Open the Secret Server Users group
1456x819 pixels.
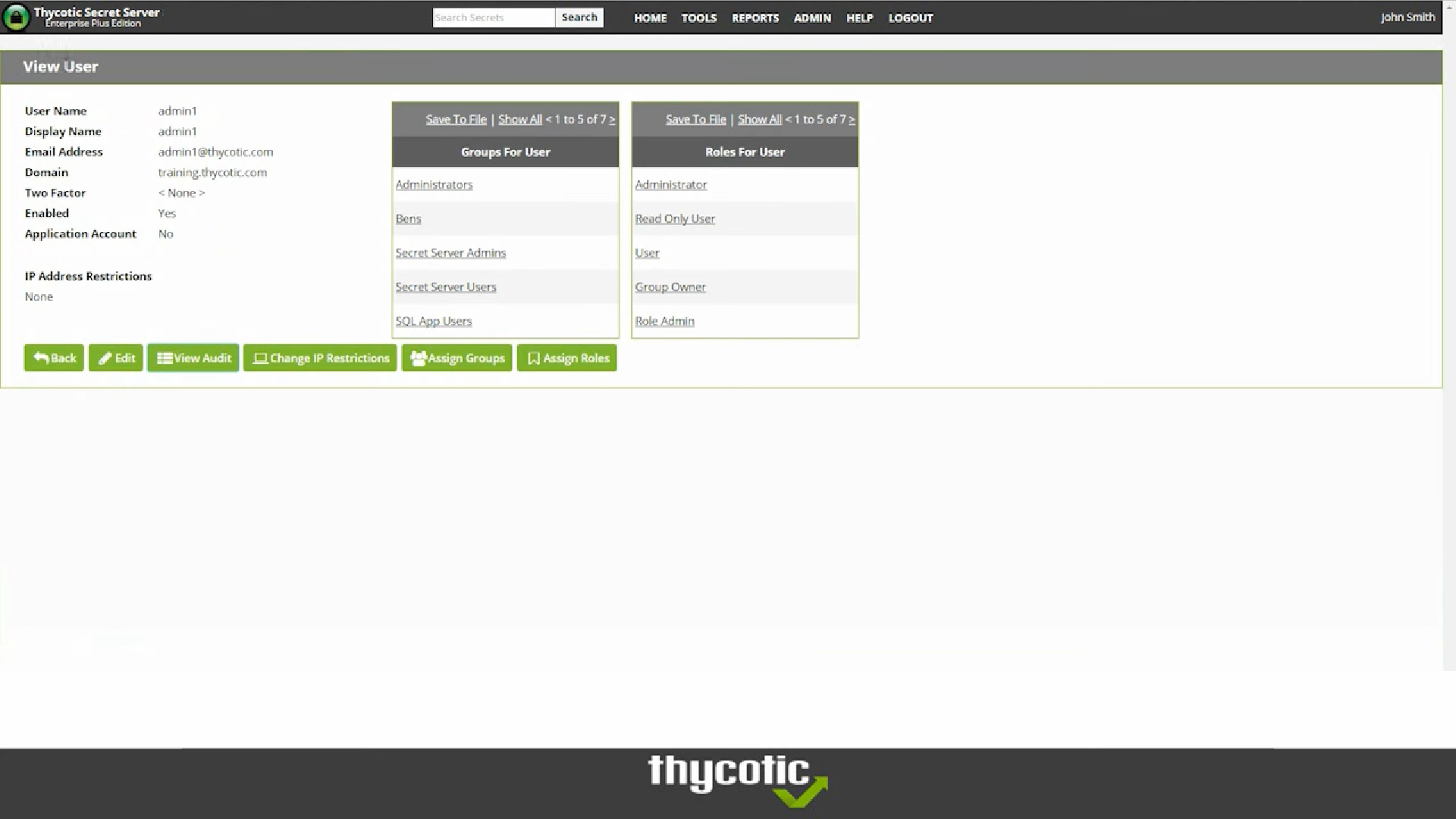(446, 287)
